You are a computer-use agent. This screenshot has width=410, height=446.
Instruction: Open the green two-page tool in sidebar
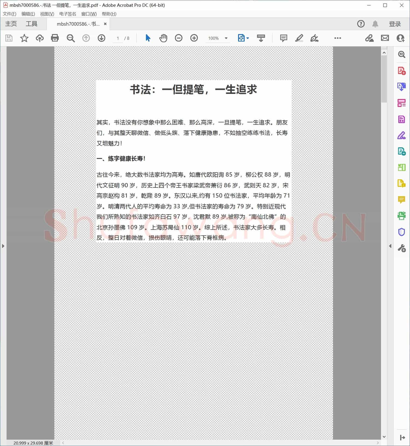402,167
